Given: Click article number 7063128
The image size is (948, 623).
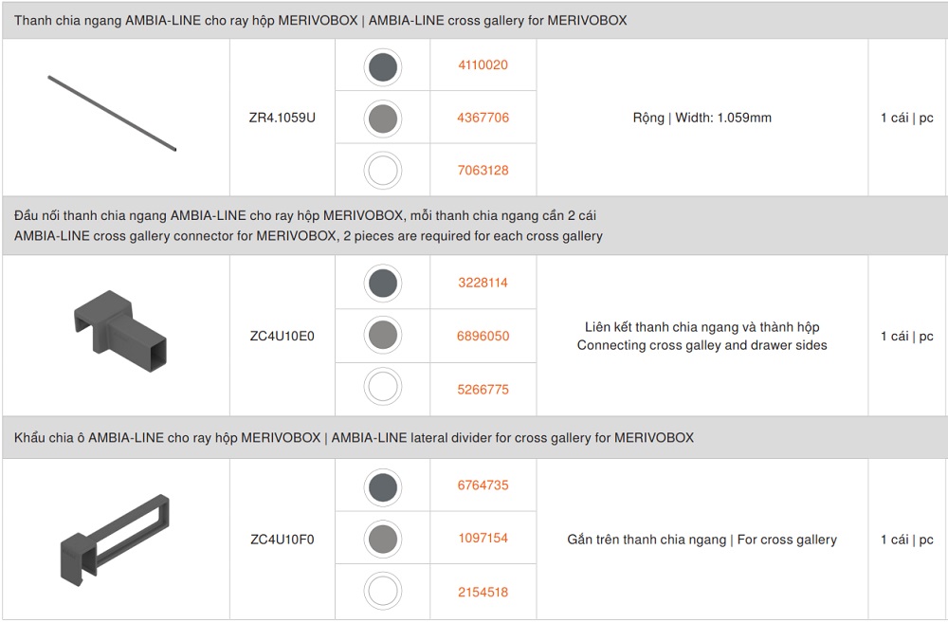Looking at the screenshot, I should pyautogui.click(x=483, y=171).
